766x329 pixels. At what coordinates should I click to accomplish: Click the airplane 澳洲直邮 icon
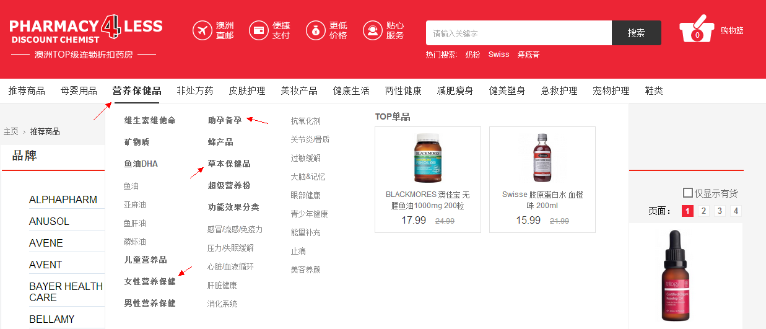tap(202, 30)
